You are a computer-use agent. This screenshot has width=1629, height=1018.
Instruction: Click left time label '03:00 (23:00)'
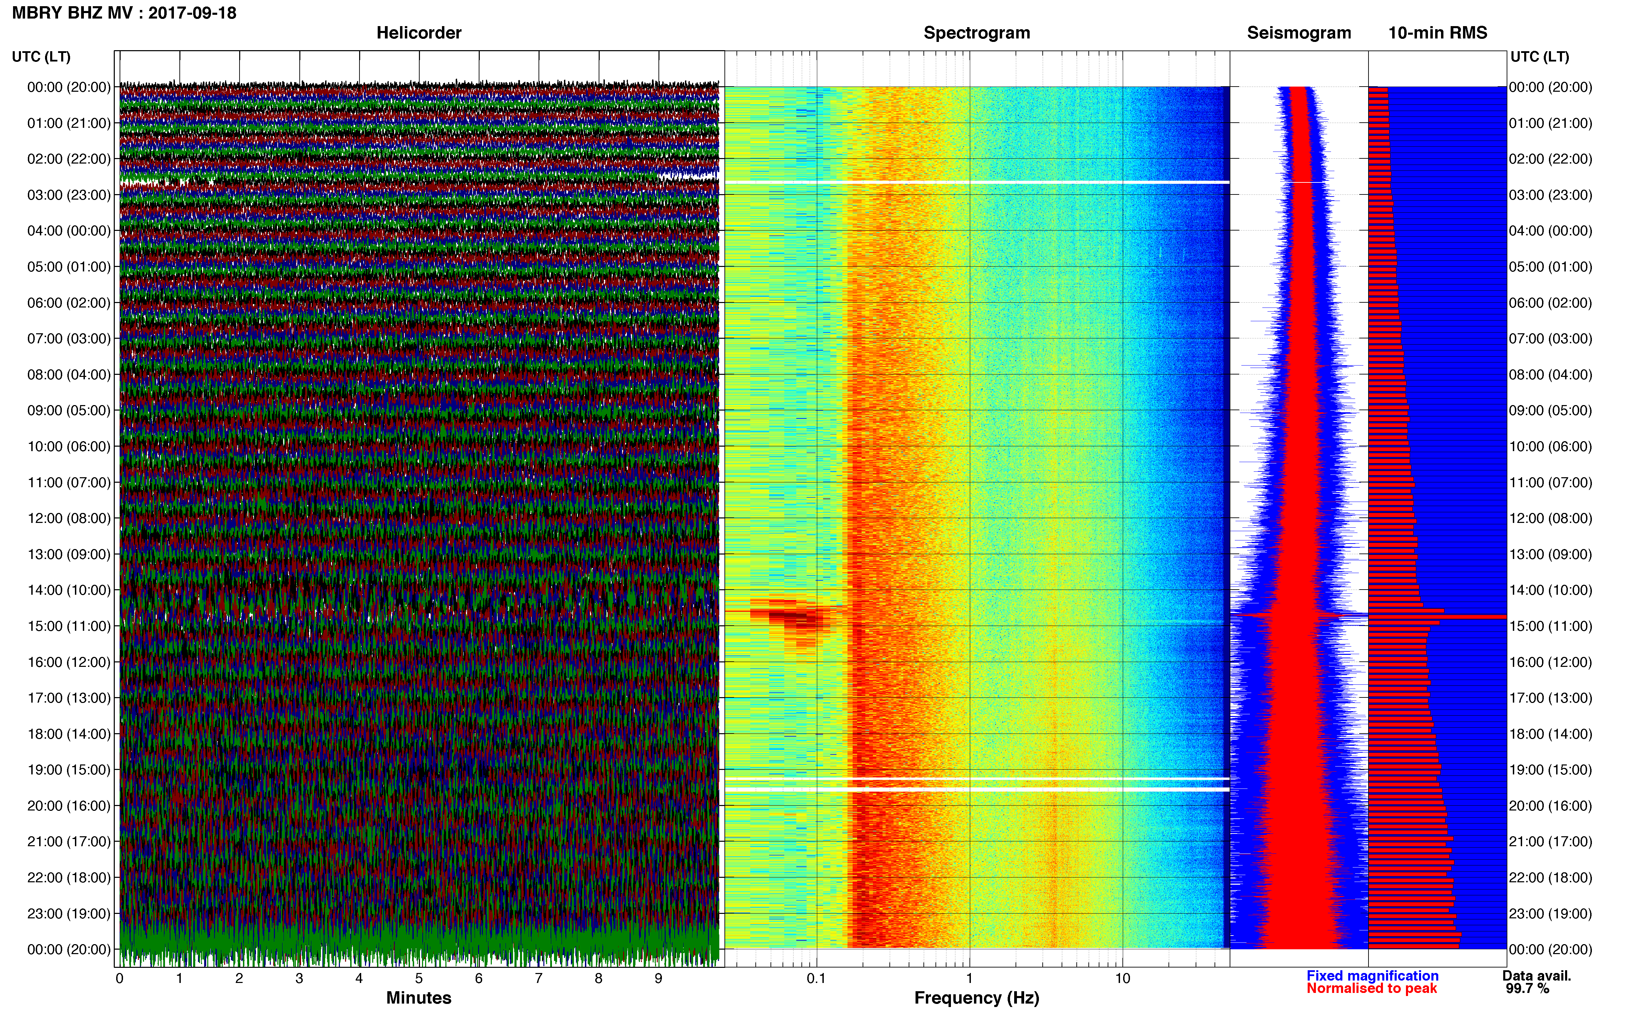pyautogui.click(x=69, y=194)
